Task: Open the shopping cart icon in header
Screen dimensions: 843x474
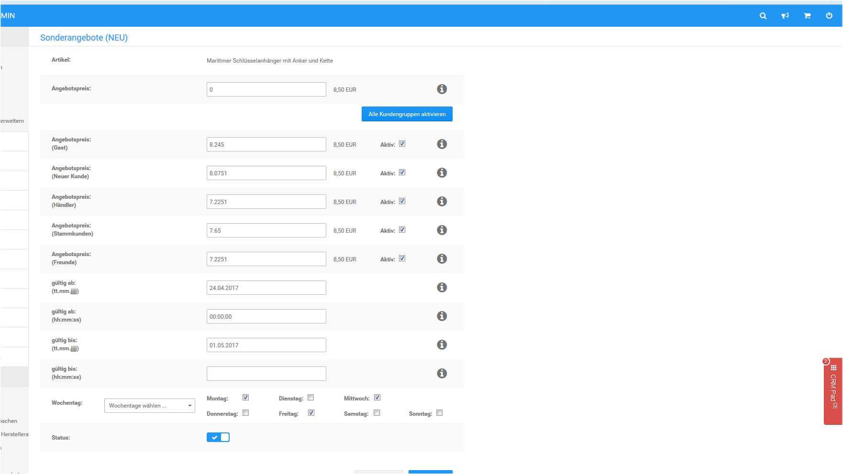Action: 807,16
